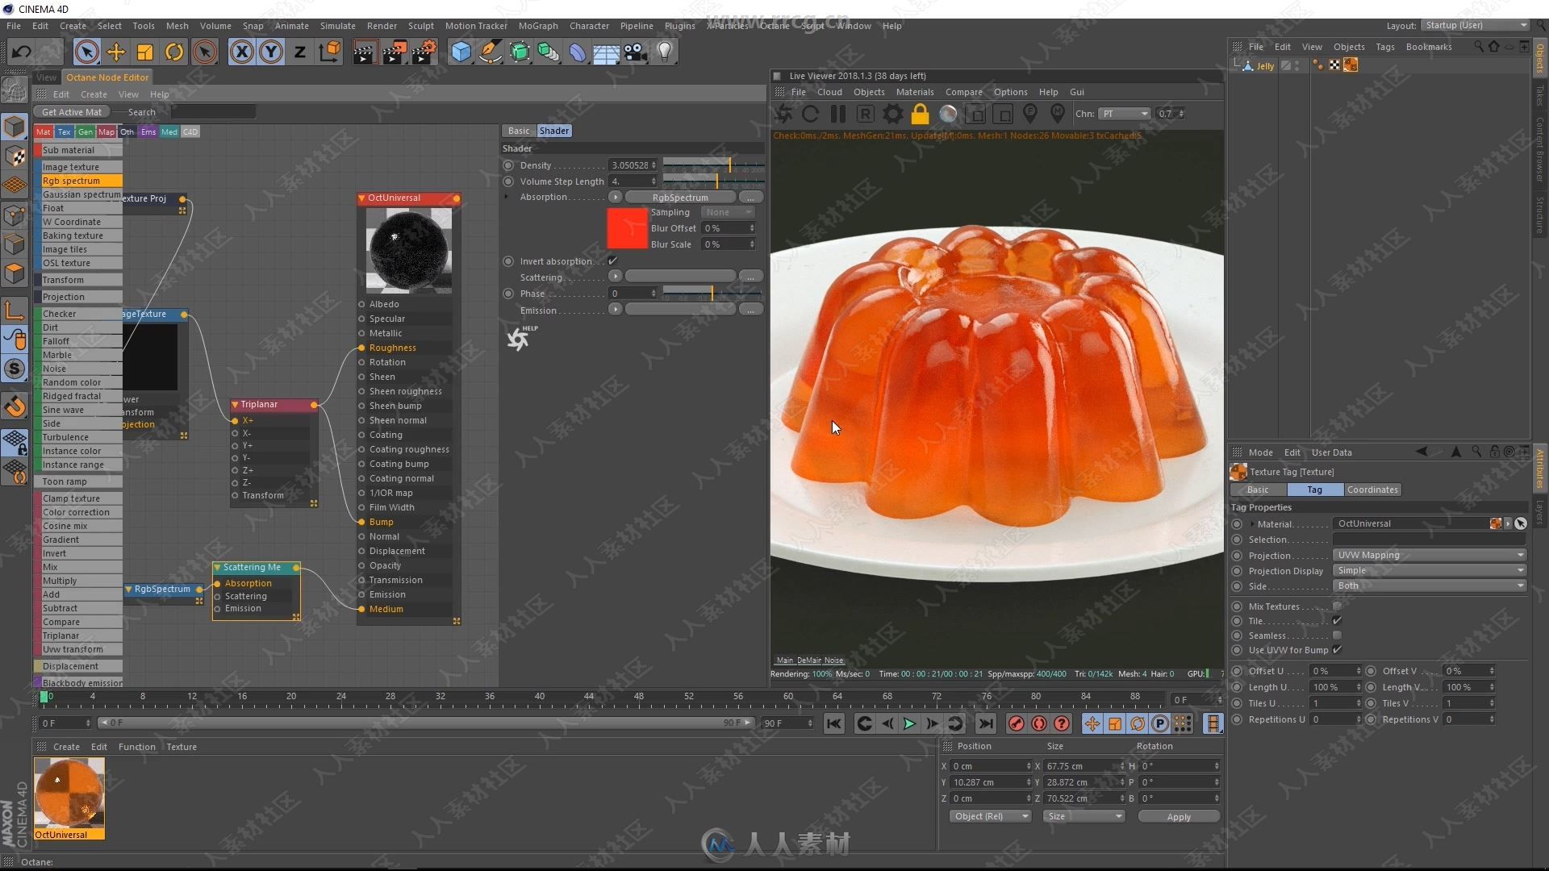Viewport: 1549px width, 871px height.
Task: Expand the Side dropdown in Tag Properties
Action: (x=1522, y=586)
